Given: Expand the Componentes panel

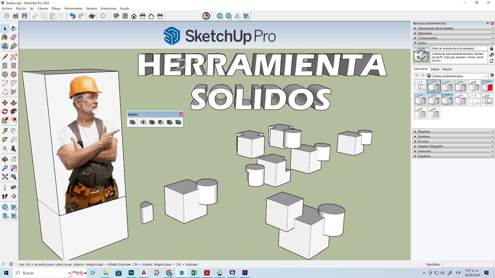Looking at the screenshot, I should click(453, 38).
